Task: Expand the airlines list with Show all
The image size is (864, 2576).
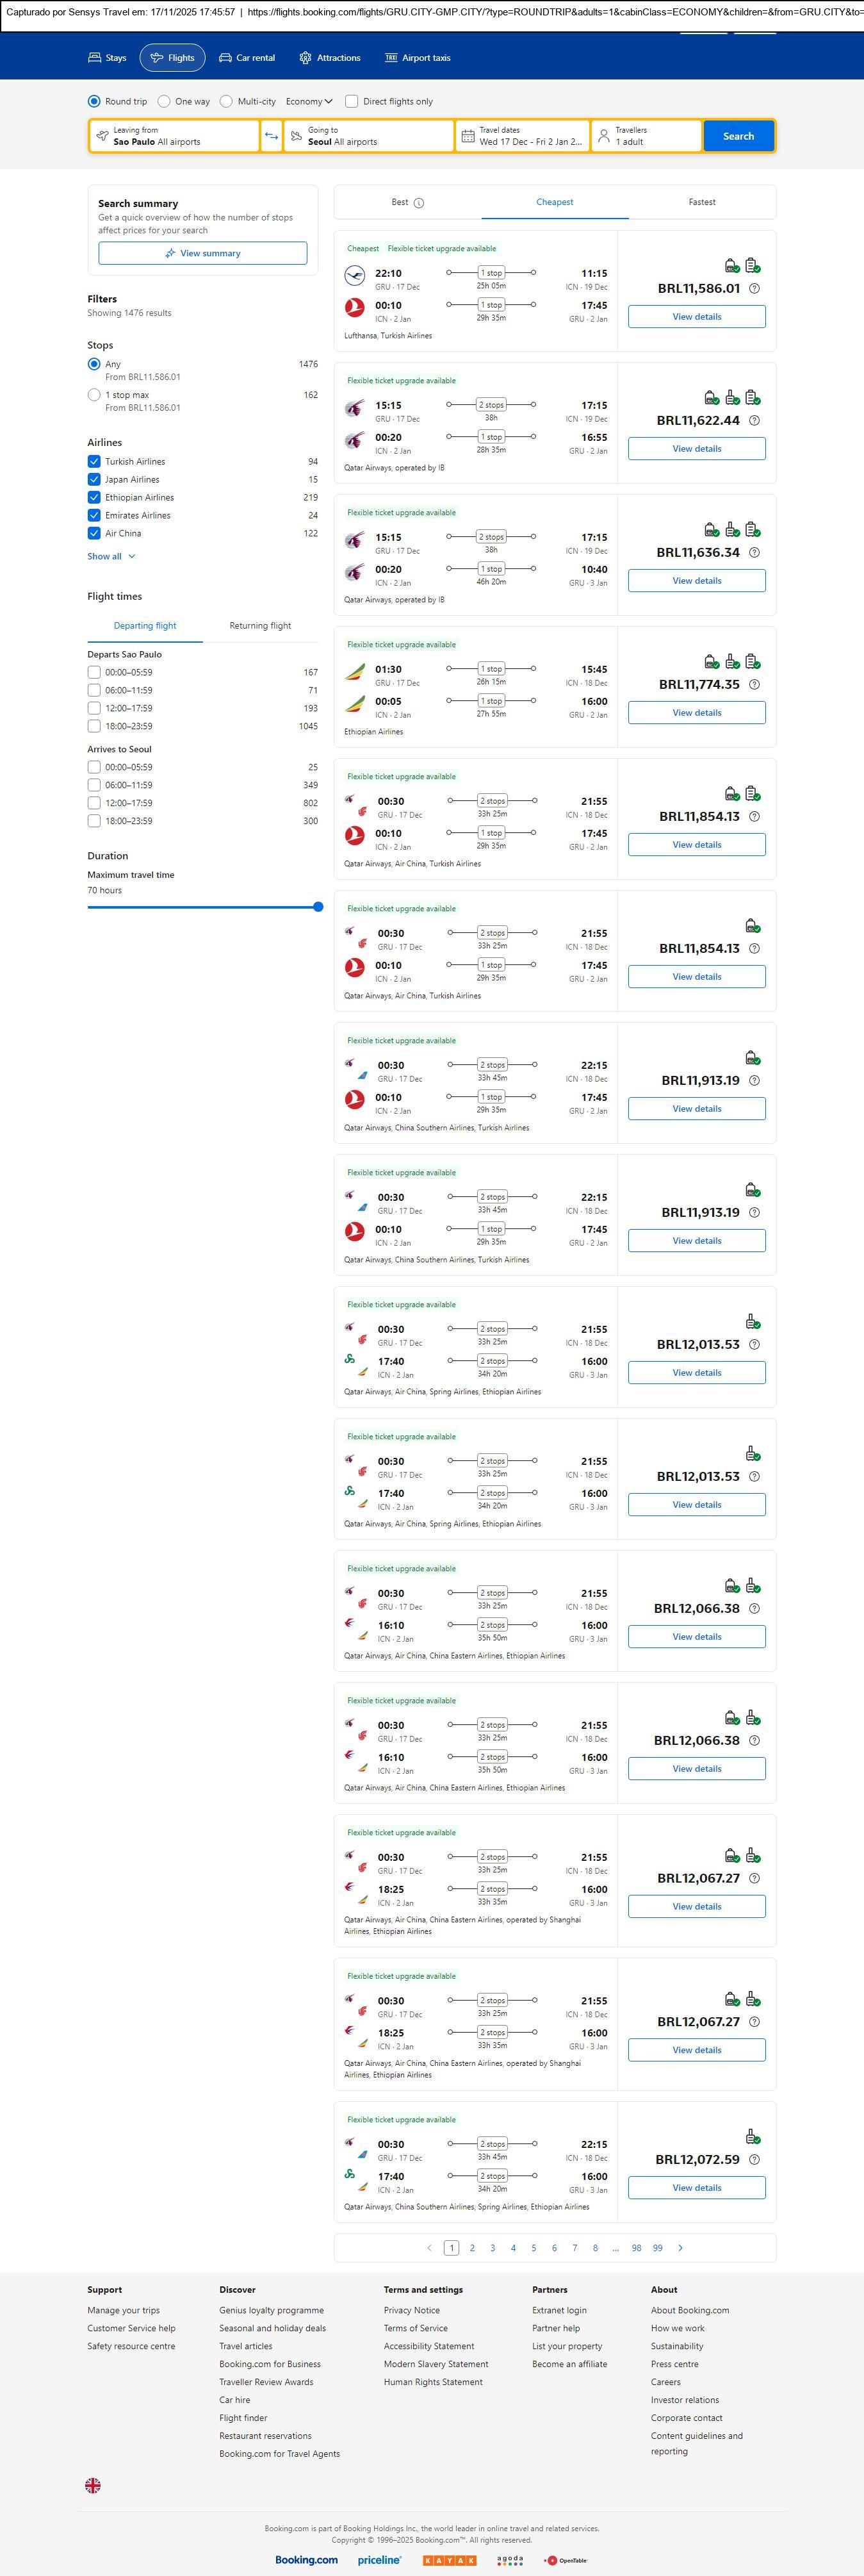Action: tap(110, 556)
